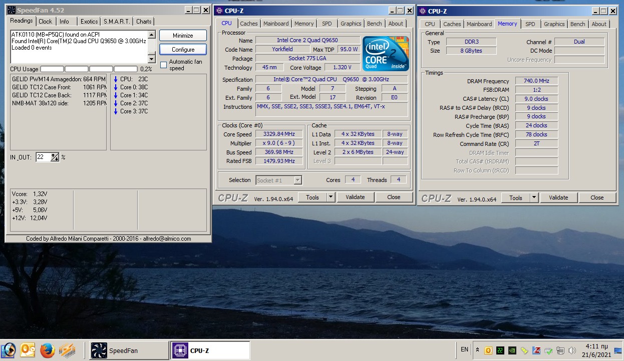Open the Socket #1 selection dropdown
The image size is (624, 361).
pyautogui.click(x=297, y=180)
